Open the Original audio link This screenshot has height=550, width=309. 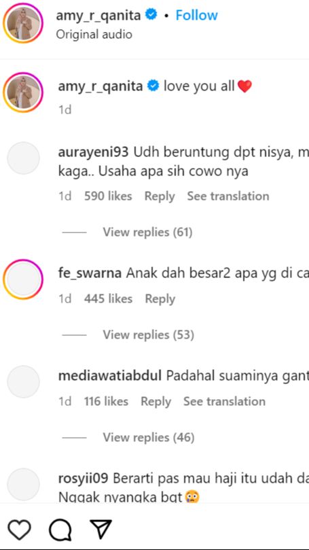pyautogui.click(x=94, y=35)
